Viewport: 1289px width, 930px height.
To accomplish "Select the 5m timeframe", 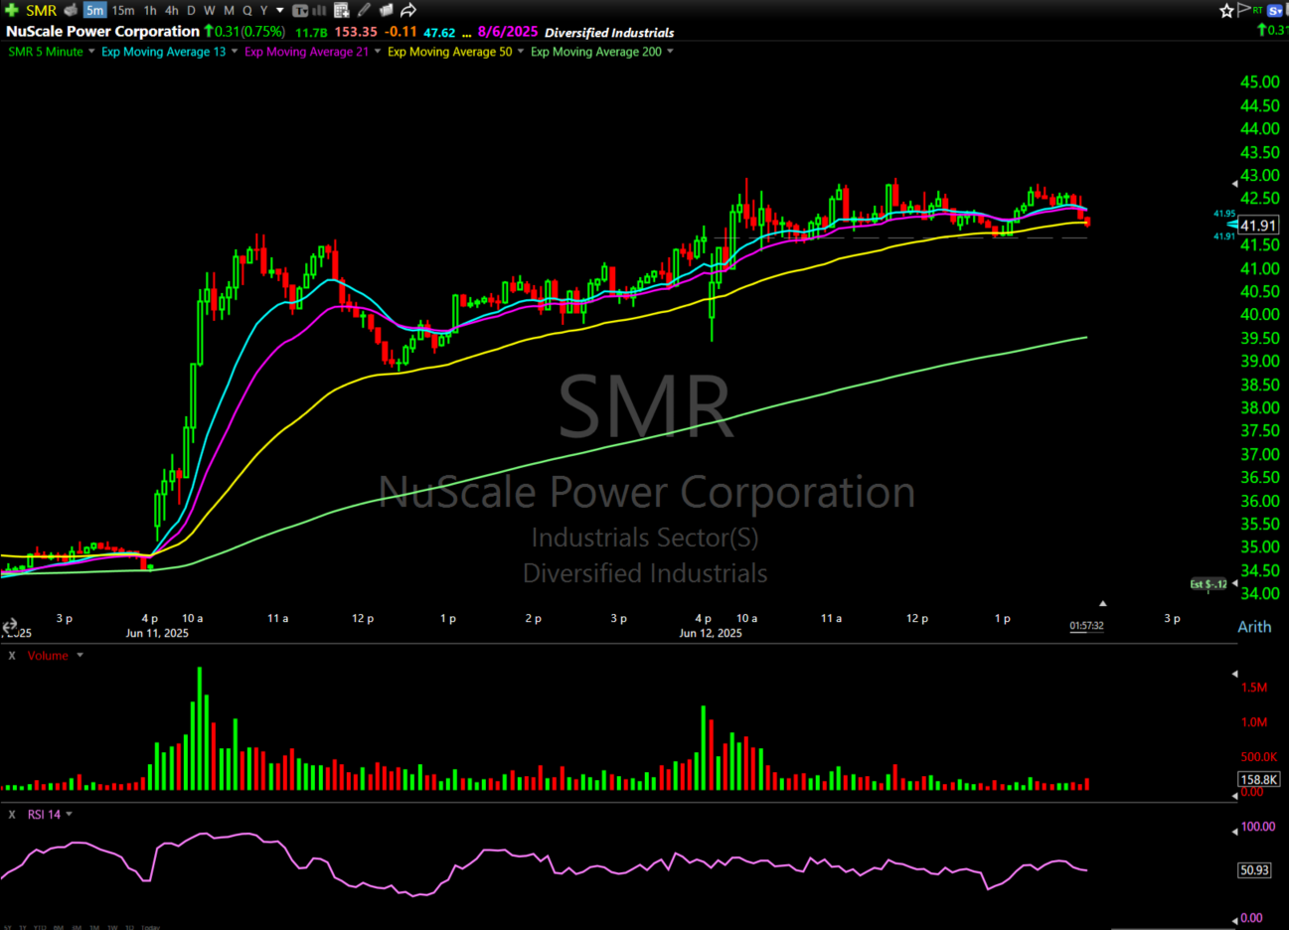I will (94, 10).
